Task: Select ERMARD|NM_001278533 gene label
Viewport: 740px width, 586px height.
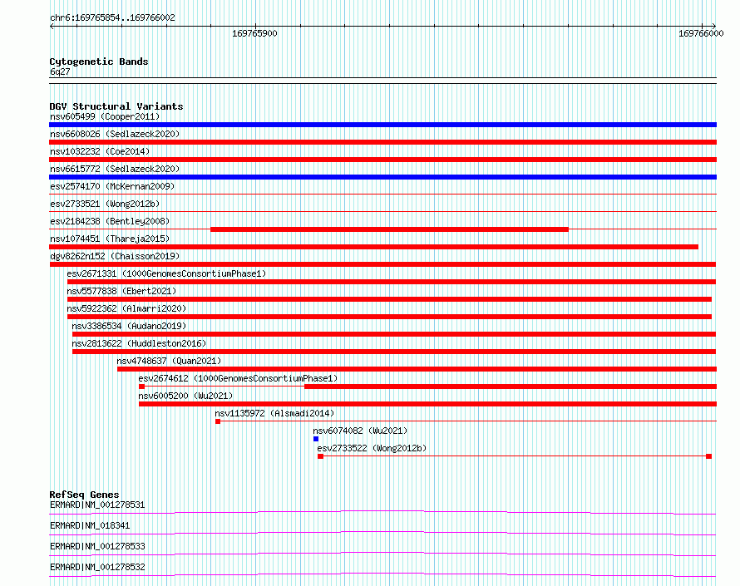Action: 97,546
